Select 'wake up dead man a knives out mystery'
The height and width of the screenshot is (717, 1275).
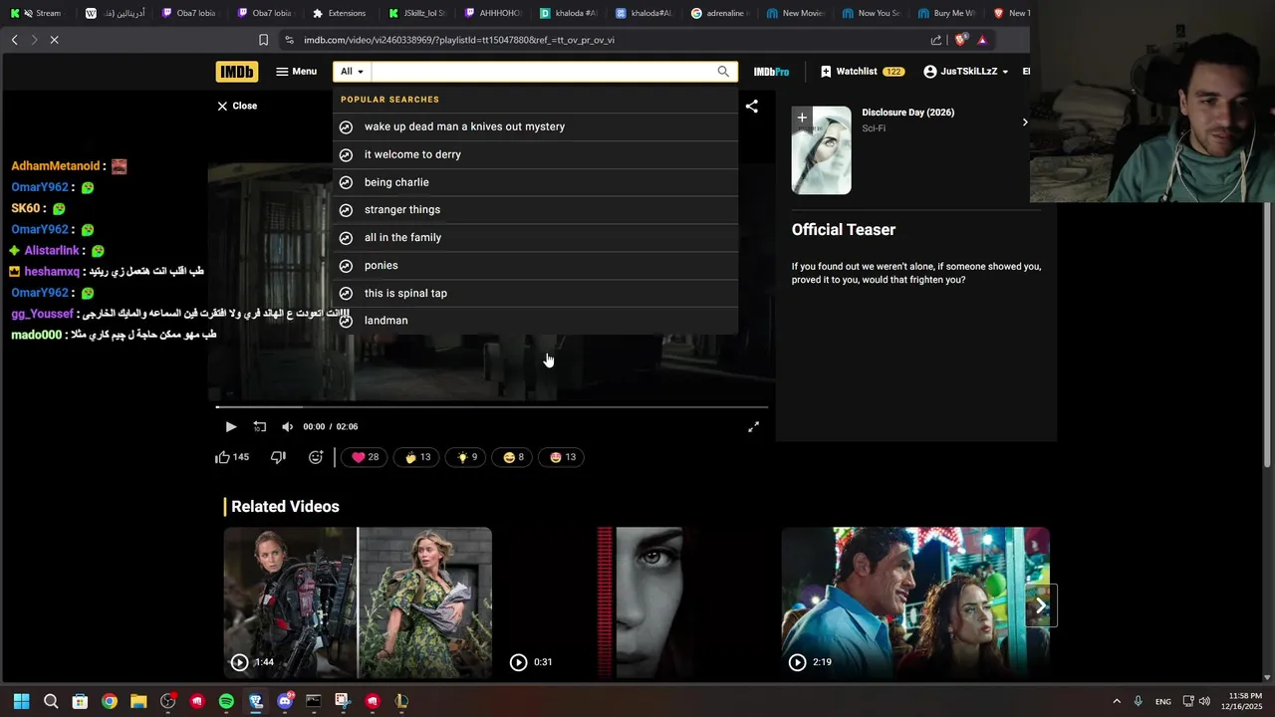pos(536,126)
